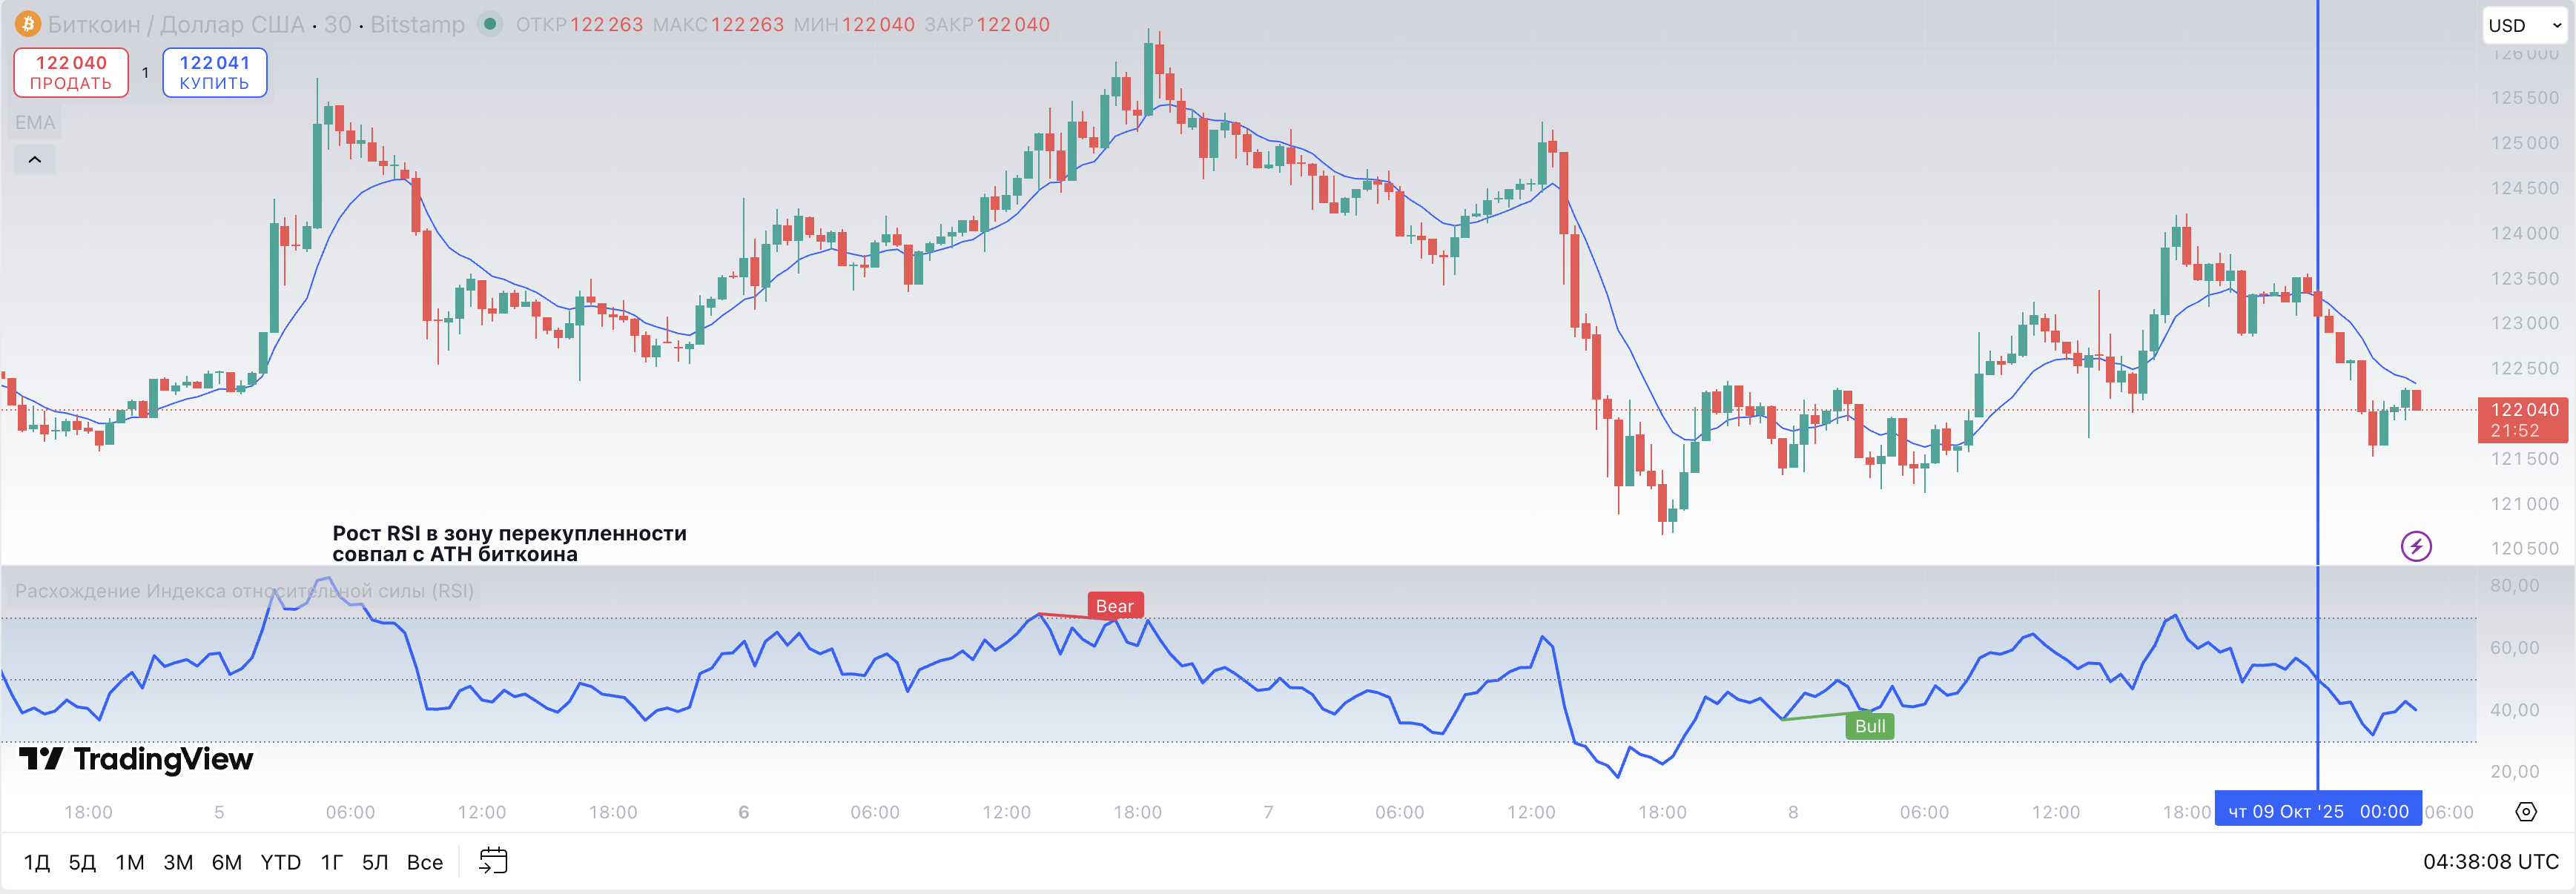Open the go-to-date calendar icon

493,861
